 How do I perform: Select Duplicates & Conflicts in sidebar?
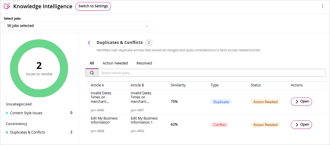tap(39, 132)
